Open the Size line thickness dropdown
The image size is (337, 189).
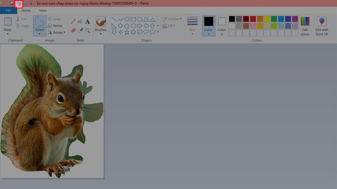pyautogui.click(x=192, y=26)
